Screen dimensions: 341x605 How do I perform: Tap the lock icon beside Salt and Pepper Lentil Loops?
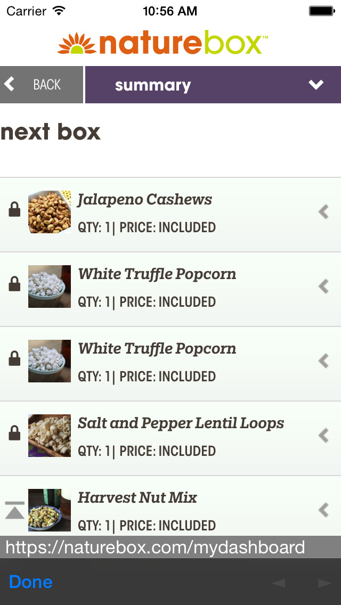[x=14, y=434]
